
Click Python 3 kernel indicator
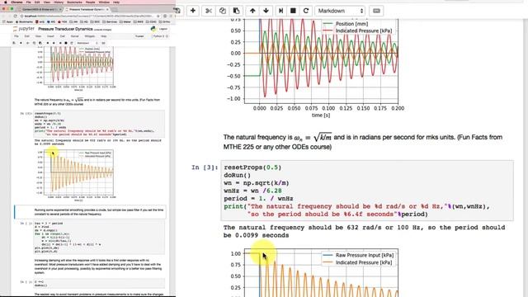159,36
